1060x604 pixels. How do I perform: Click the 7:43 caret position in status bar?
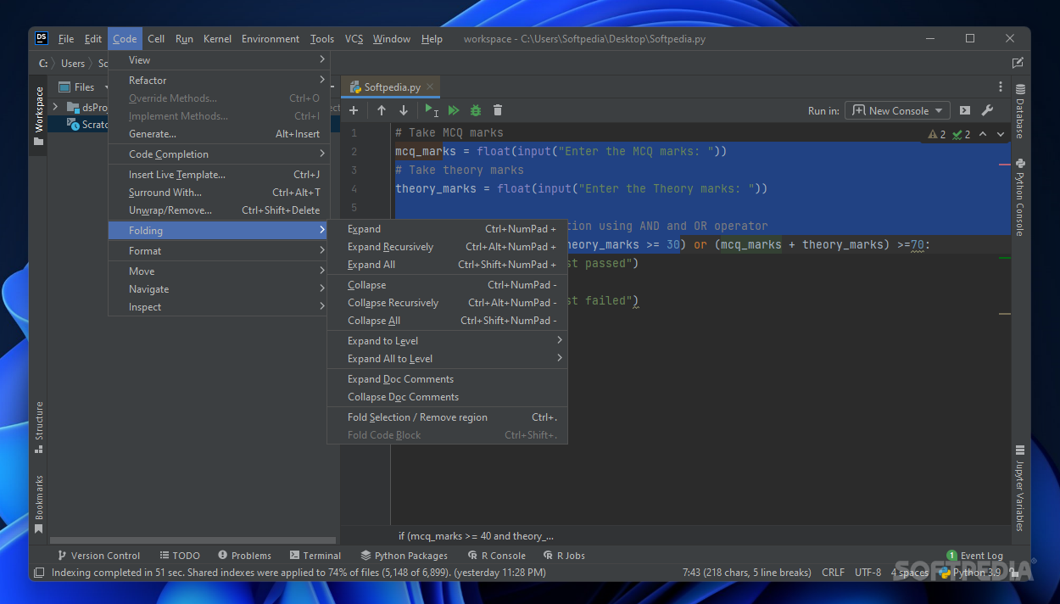(747, 573)
